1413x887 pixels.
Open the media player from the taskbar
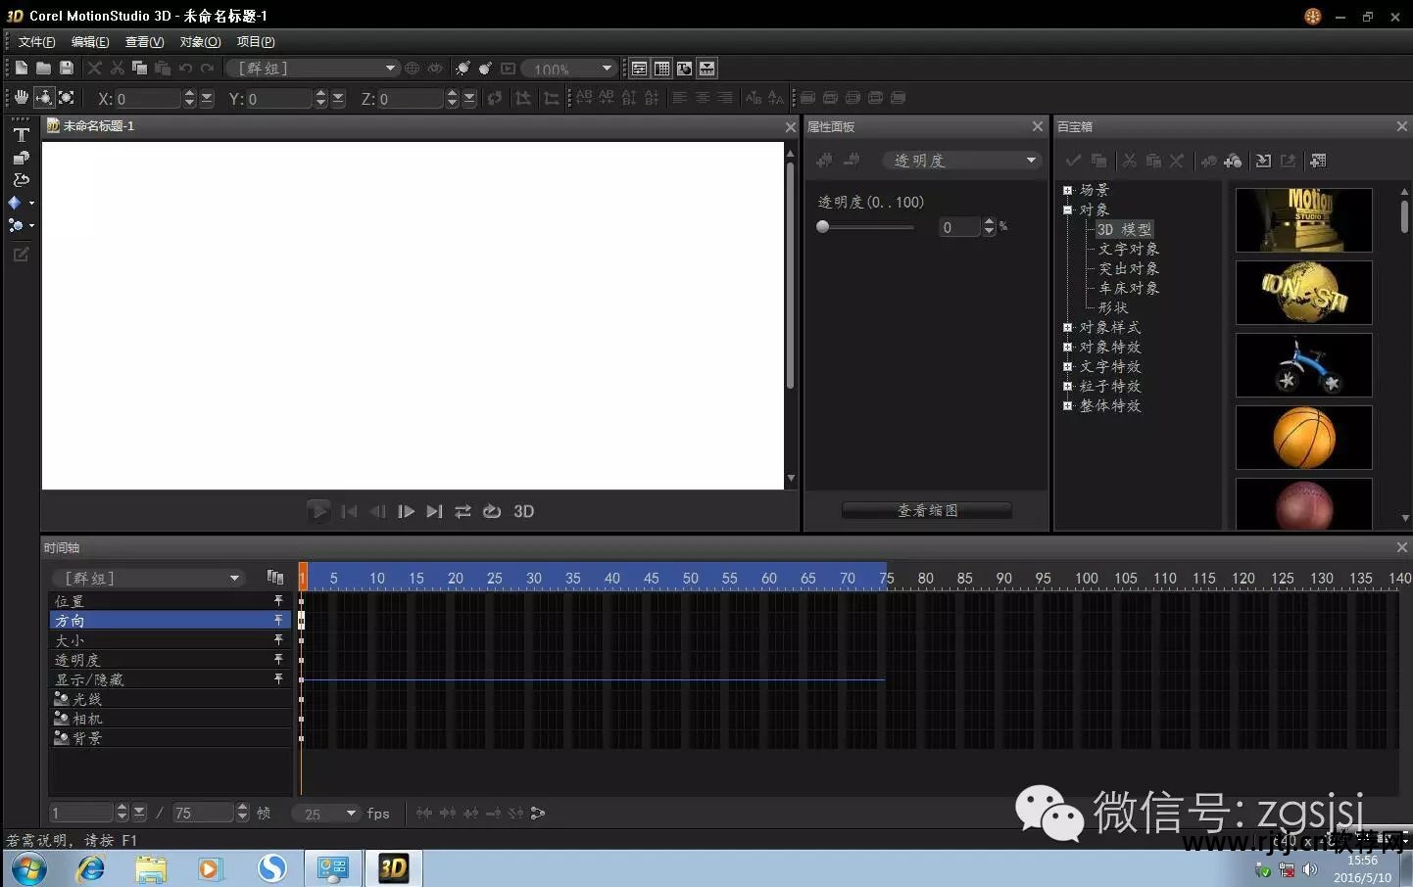click(210, 867)
